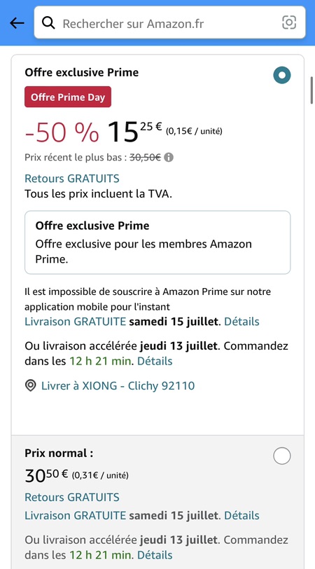This screenshot has height=569, width=315.
Task: Open camera scan search icon
Action: tap(289, 22)
